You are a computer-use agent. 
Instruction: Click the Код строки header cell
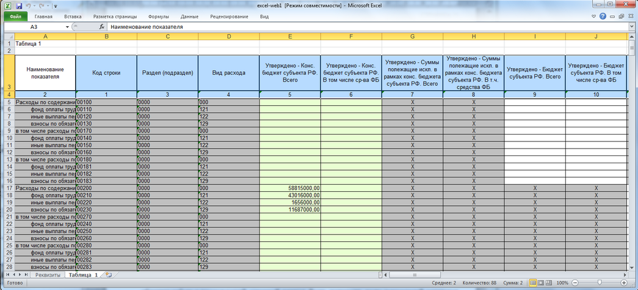point(106,72)
